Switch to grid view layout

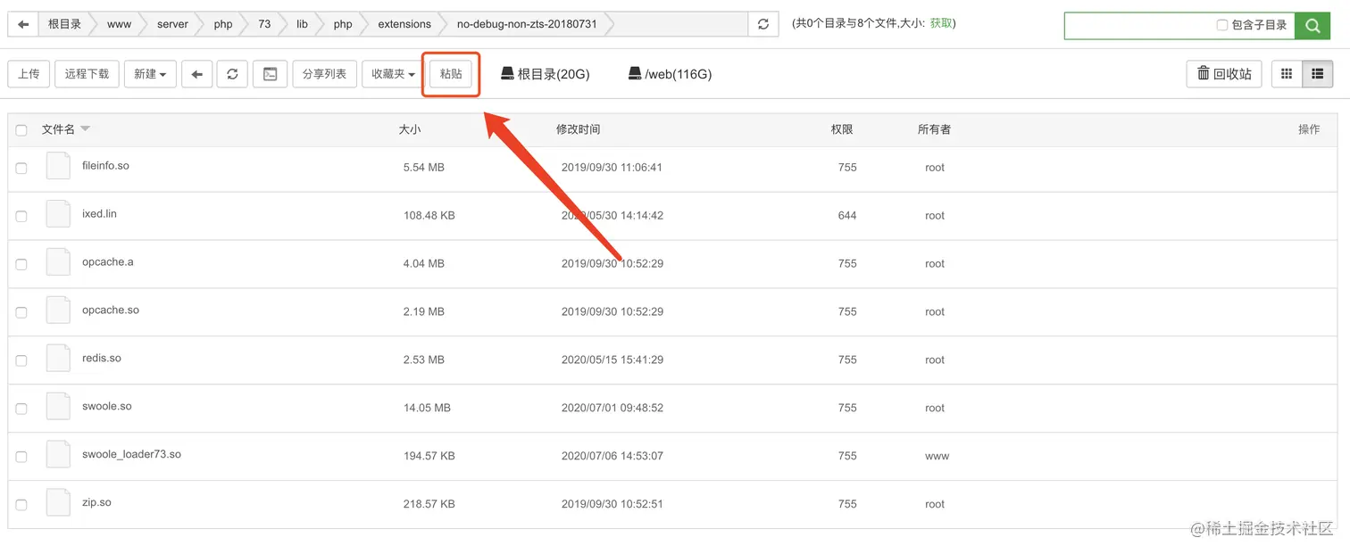(1287, 74)
